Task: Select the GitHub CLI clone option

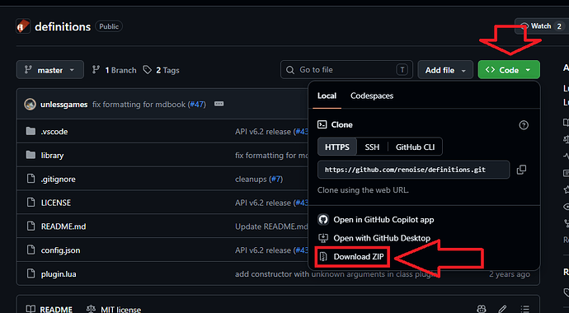Action: [x=415, y=147]
